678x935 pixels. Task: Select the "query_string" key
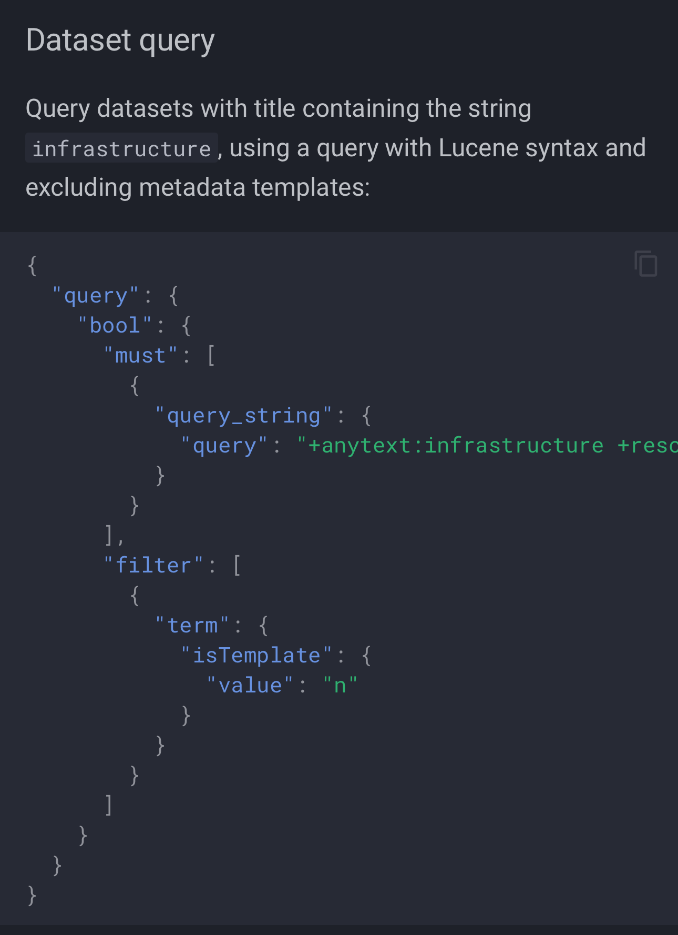[x=243, y=416]
